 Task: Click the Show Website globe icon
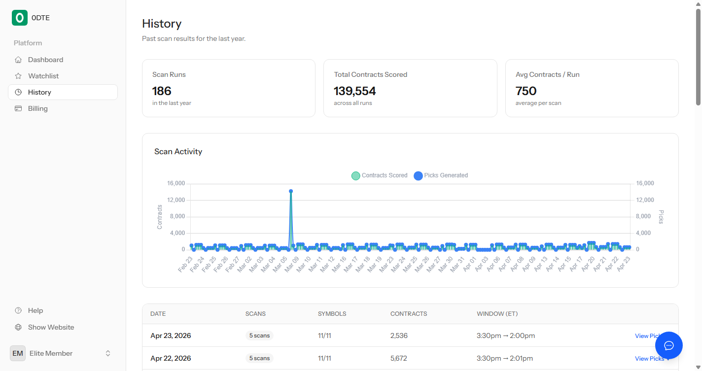(x=18, y=327)
